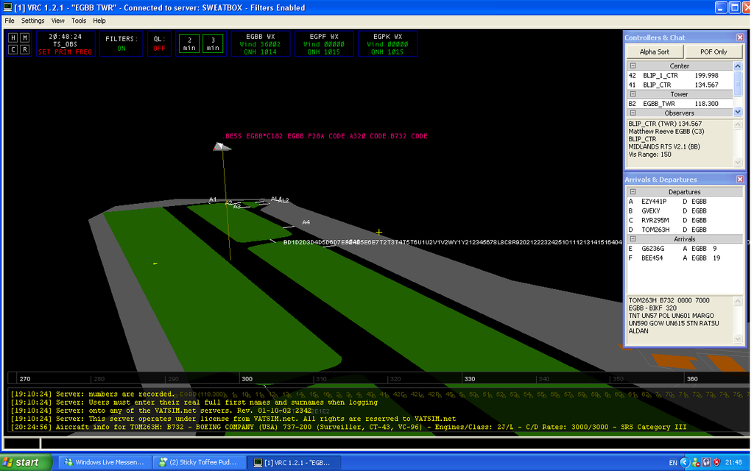Click the C button in top-left panel
Viewport: 754px width, 471px height.
(13, 49)
